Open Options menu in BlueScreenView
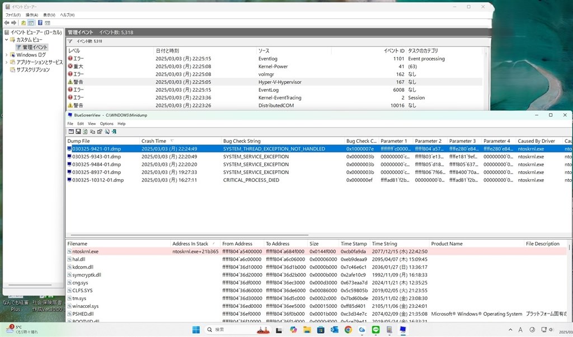573x337 pixels. click(107, 124)
